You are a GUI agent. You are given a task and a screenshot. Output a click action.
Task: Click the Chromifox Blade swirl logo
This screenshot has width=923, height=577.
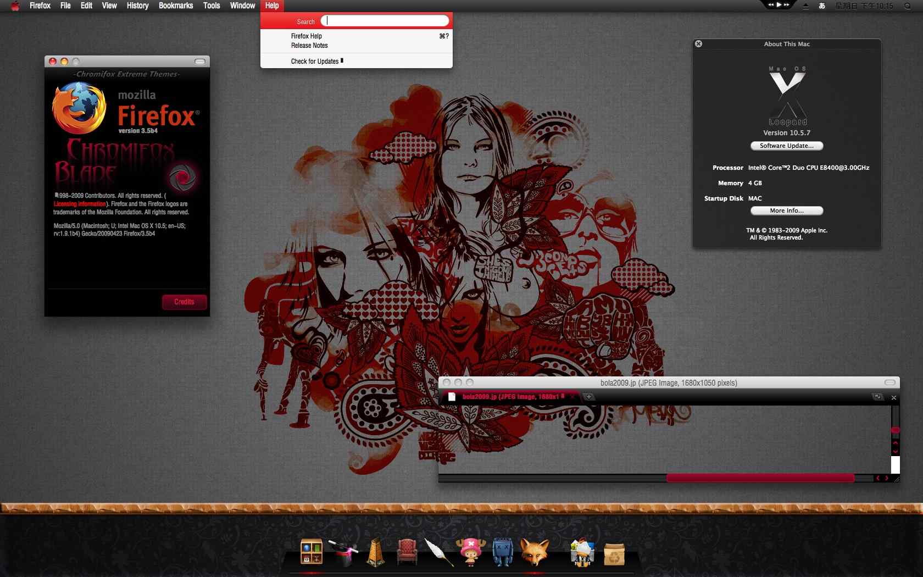coord(182,177)
